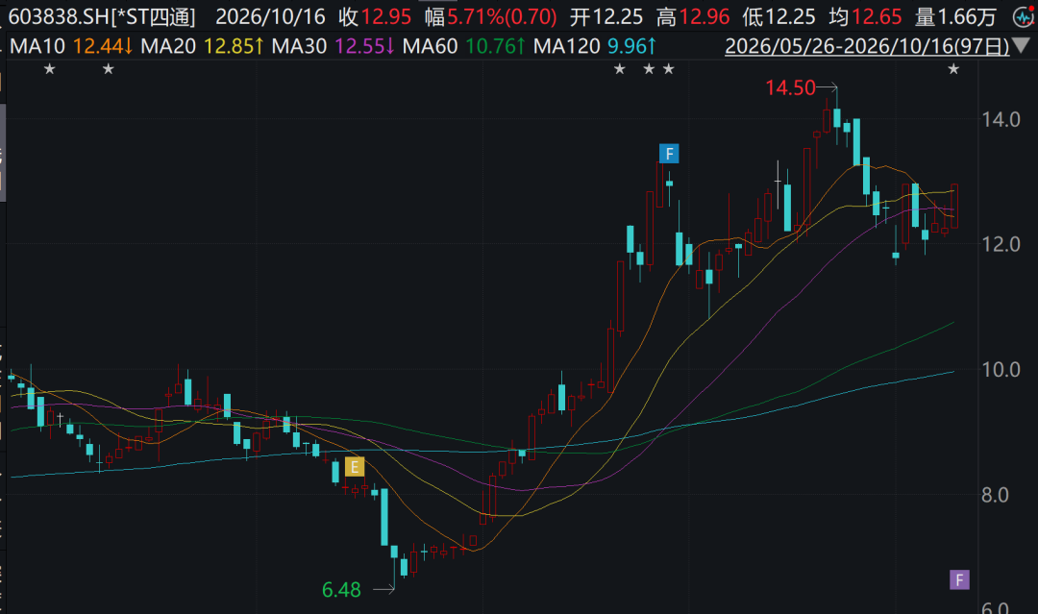The width and height of the screenshot is (1038, 614).
Task: Click the quote date 2026/10/16
Action: click(270, 17)
